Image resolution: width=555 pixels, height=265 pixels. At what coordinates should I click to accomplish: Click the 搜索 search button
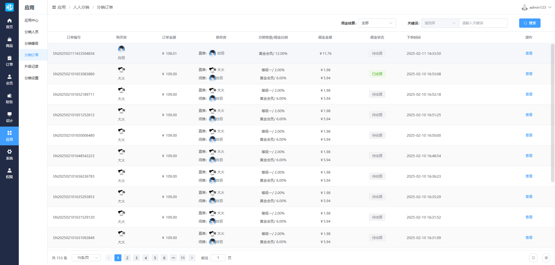tap(530, 23)
